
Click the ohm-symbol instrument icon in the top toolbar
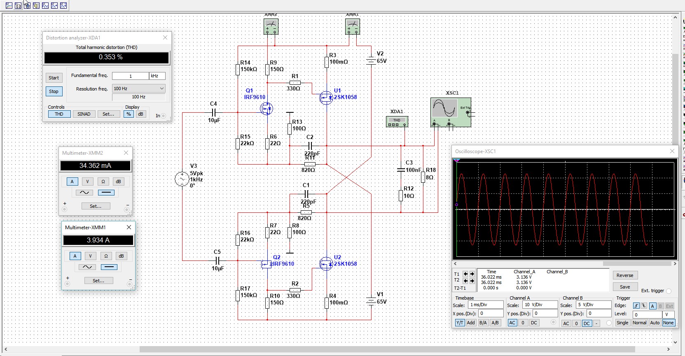[18, 5]
